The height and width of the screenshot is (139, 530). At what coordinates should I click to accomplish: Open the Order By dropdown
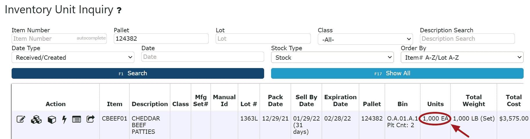[x=462, y=57]
